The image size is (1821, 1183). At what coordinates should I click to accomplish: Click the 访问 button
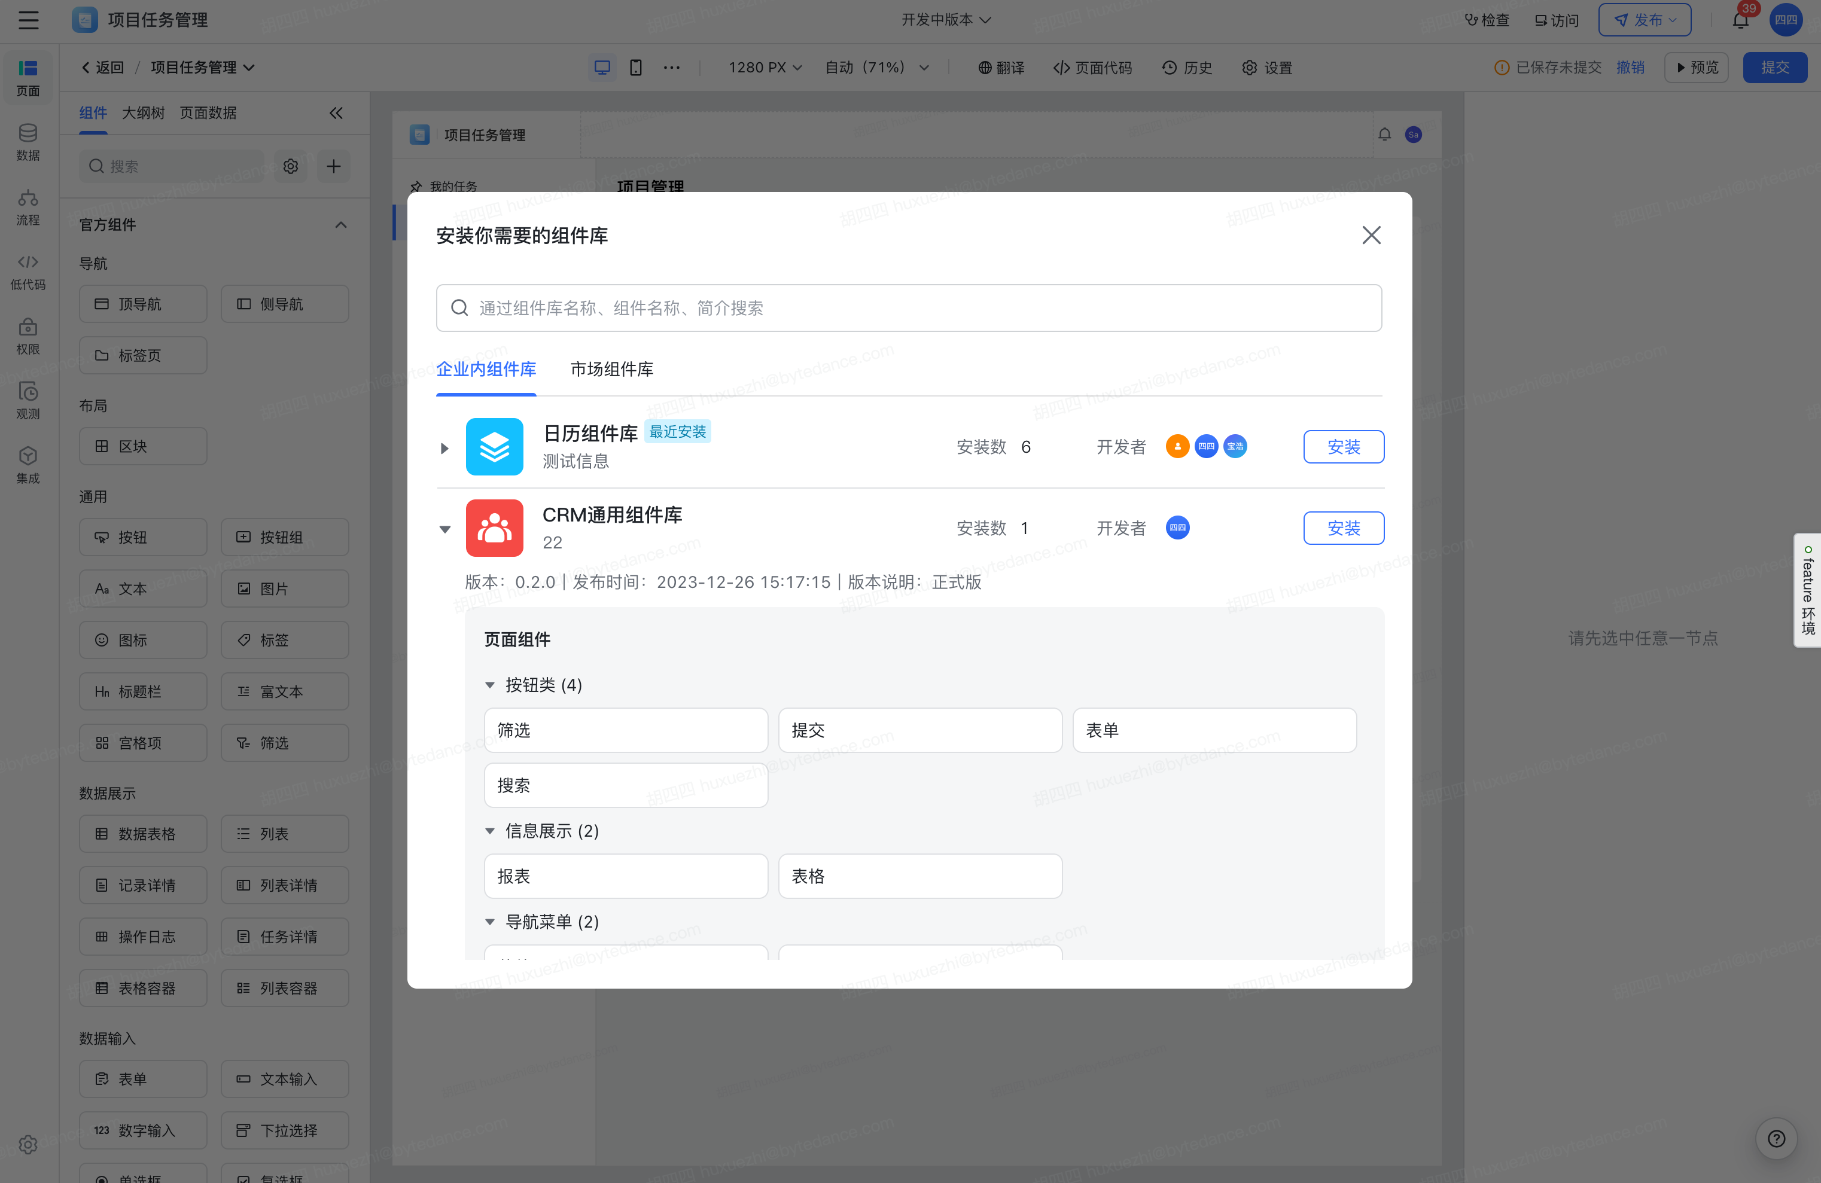[x=1556, y=21]
